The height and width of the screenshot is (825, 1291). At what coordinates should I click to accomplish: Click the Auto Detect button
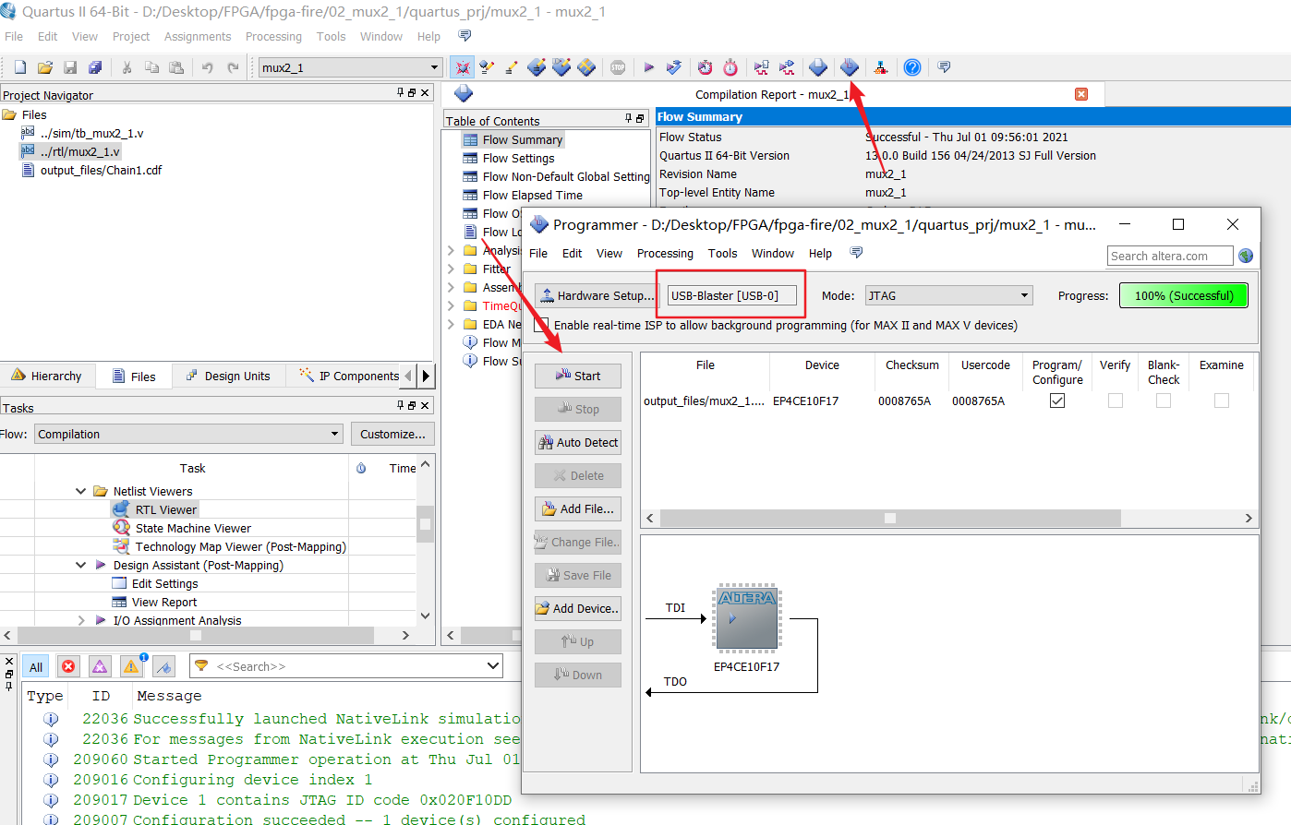[x=578, y=442]
